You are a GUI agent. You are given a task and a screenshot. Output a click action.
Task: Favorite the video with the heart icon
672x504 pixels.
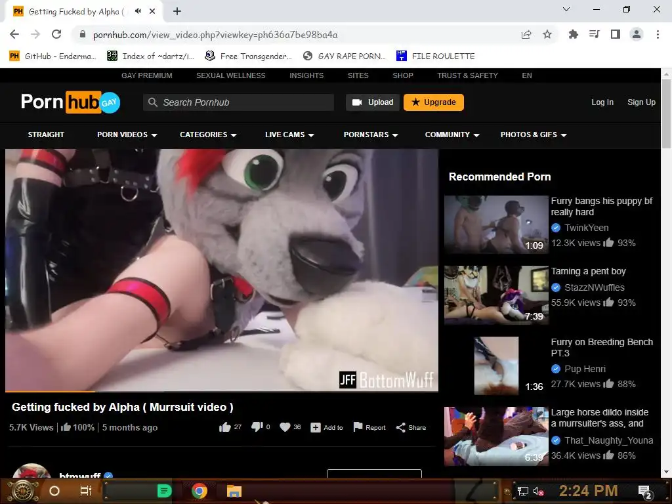[x=285, y=427]
